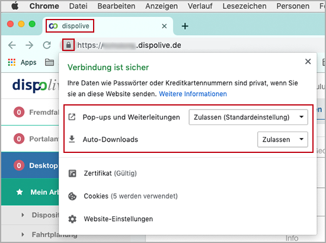Go back to previous page

(12, 45)
